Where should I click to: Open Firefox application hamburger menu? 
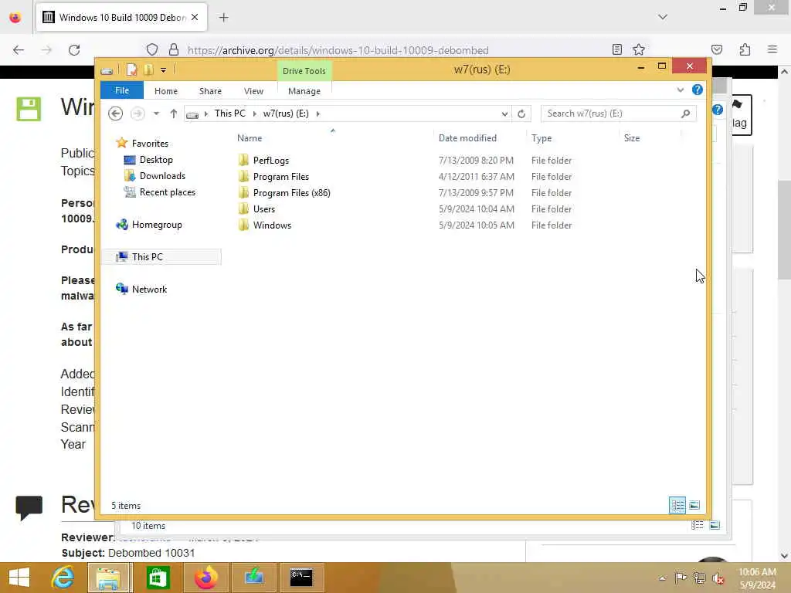coord(772,49)
